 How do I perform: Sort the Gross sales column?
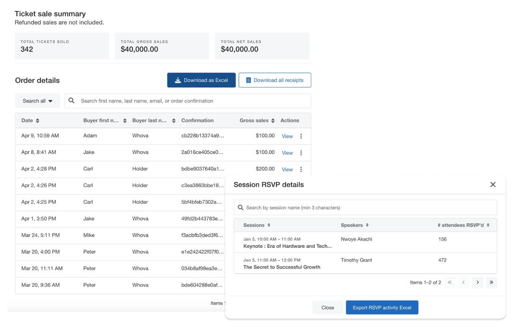coord(273,121)
